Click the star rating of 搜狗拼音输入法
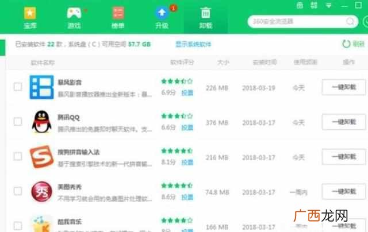The height and width of the screenshot is (232, 368). 177,150
